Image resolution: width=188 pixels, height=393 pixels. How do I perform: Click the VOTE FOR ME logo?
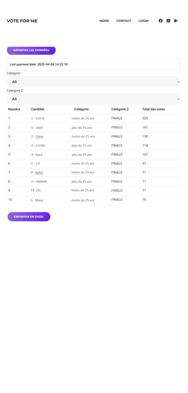pyautogui.click(x=22, y=21)
